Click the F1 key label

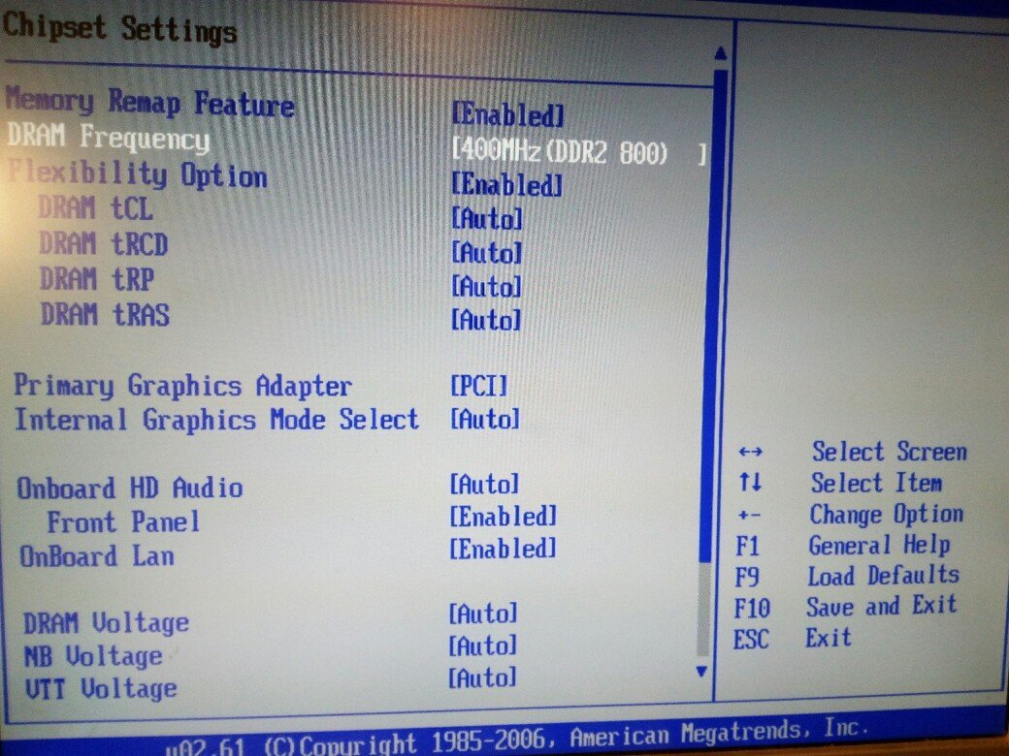[748, 547]
